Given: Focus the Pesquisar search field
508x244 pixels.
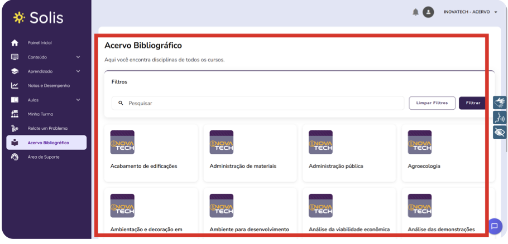Looking at the screenshot, I should [258, 103].
